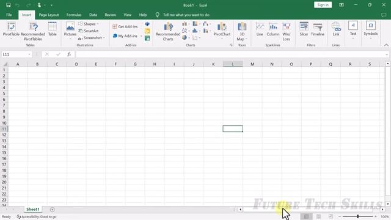Open the column or bar chart dropdown
Image resolution: width=391 pixels, height=220 pixels.
pos(186,24)
